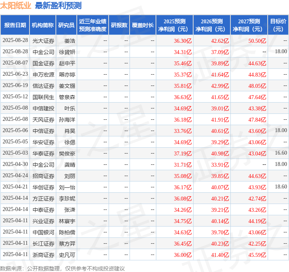Click the 36.63亿 forecast for 国联民生

pyautogui.click(x=183, y=97)
